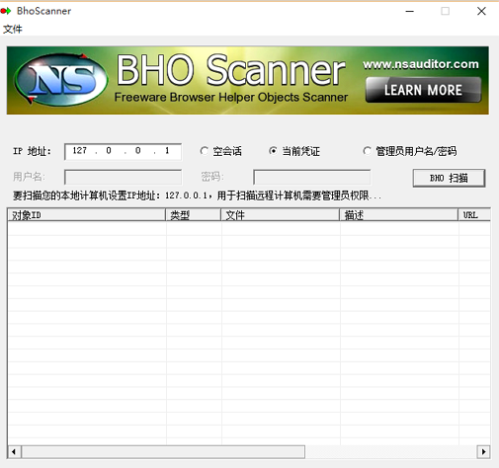Click the third IP octet field

[x=138, y=151]
